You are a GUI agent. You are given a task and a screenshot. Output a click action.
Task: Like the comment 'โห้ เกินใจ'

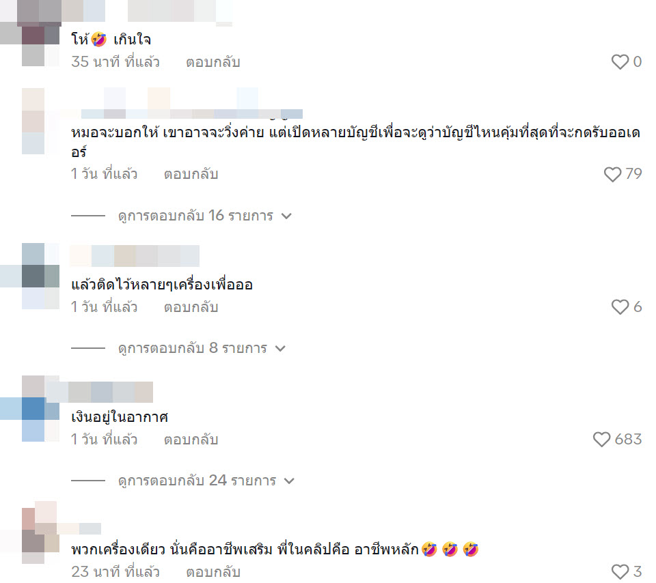coord(620,62)
